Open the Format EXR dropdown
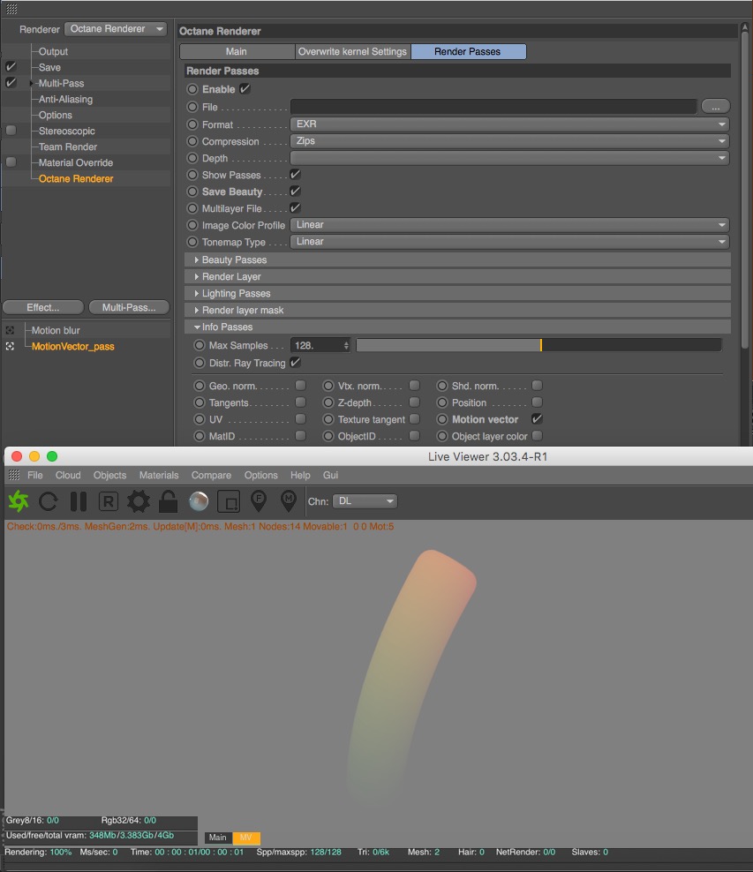 [x=509, y=124]
